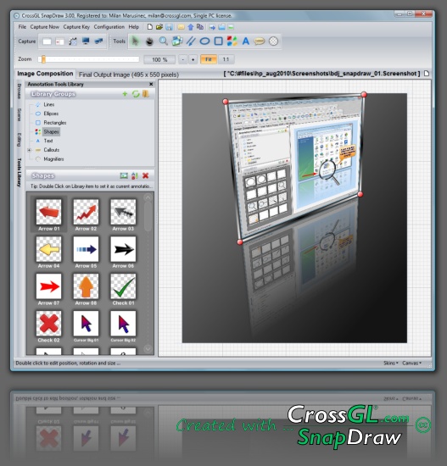Select the pointer selection tool

point(135,41)
